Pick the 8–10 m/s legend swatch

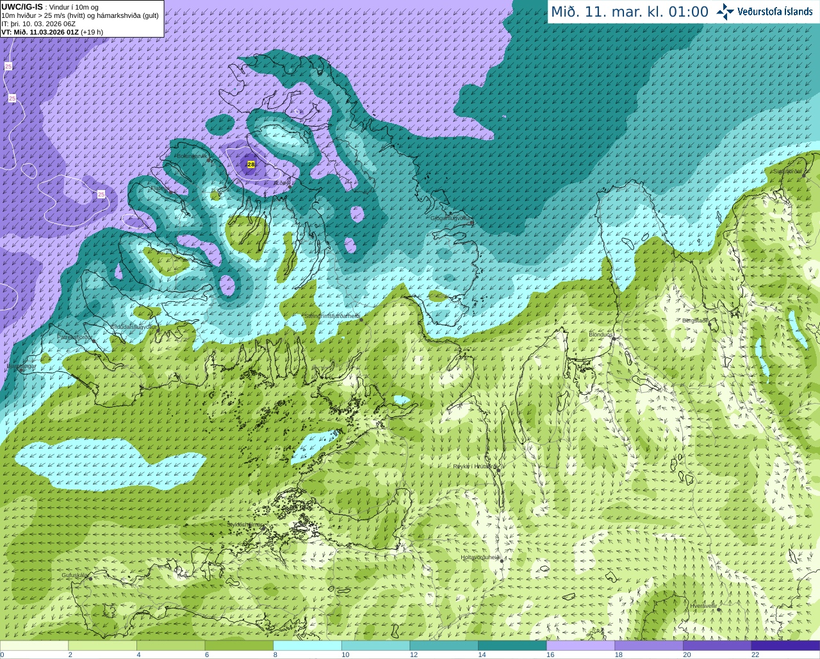[x=307, y=646]
